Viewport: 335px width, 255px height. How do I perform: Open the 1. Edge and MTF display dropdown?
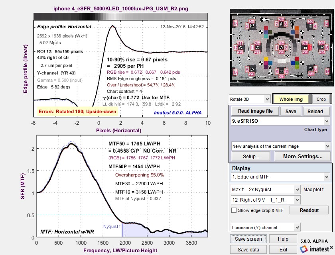[x=280, y=177]
